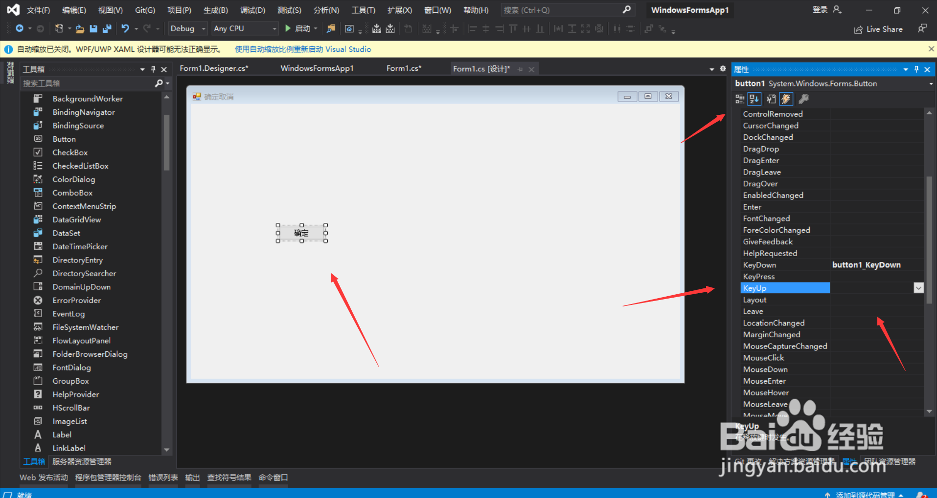
Task: Pin the Form1.cs [设计] tab
Action: point(521,69)
